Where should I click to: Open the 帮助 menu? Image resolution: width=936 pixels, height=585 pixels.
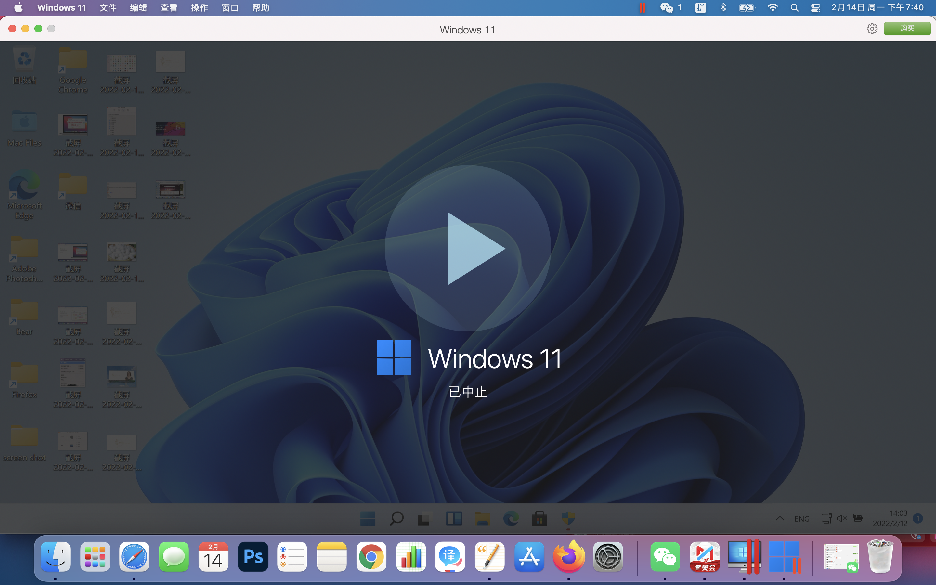[x=261, y=8]
